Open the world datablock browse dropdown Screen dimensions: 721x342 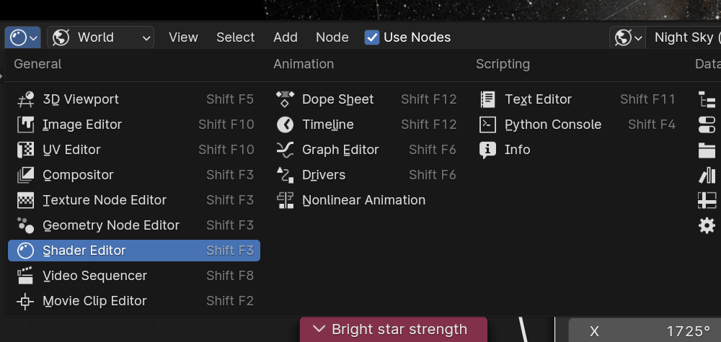(x=627, y=37)
